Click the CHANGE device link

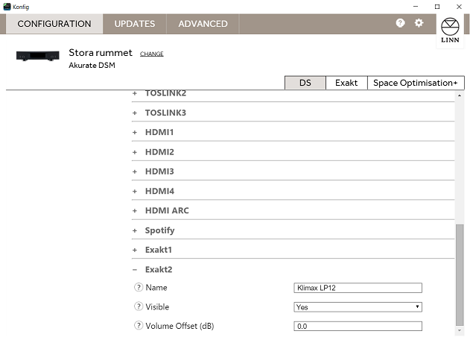point(151,54)
